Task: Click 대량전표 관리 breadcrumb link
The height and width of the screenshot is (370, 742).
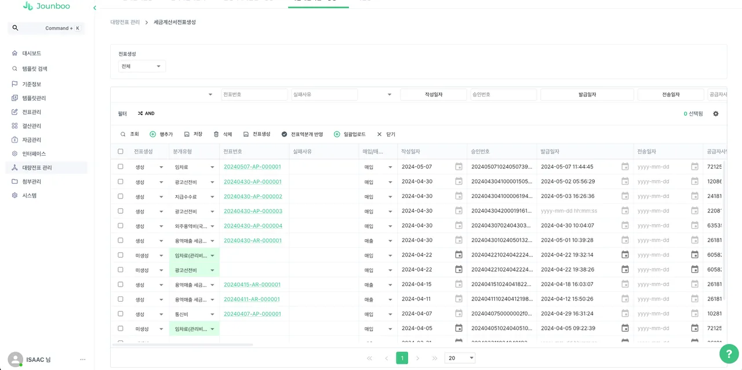Action: coord(125,22)
